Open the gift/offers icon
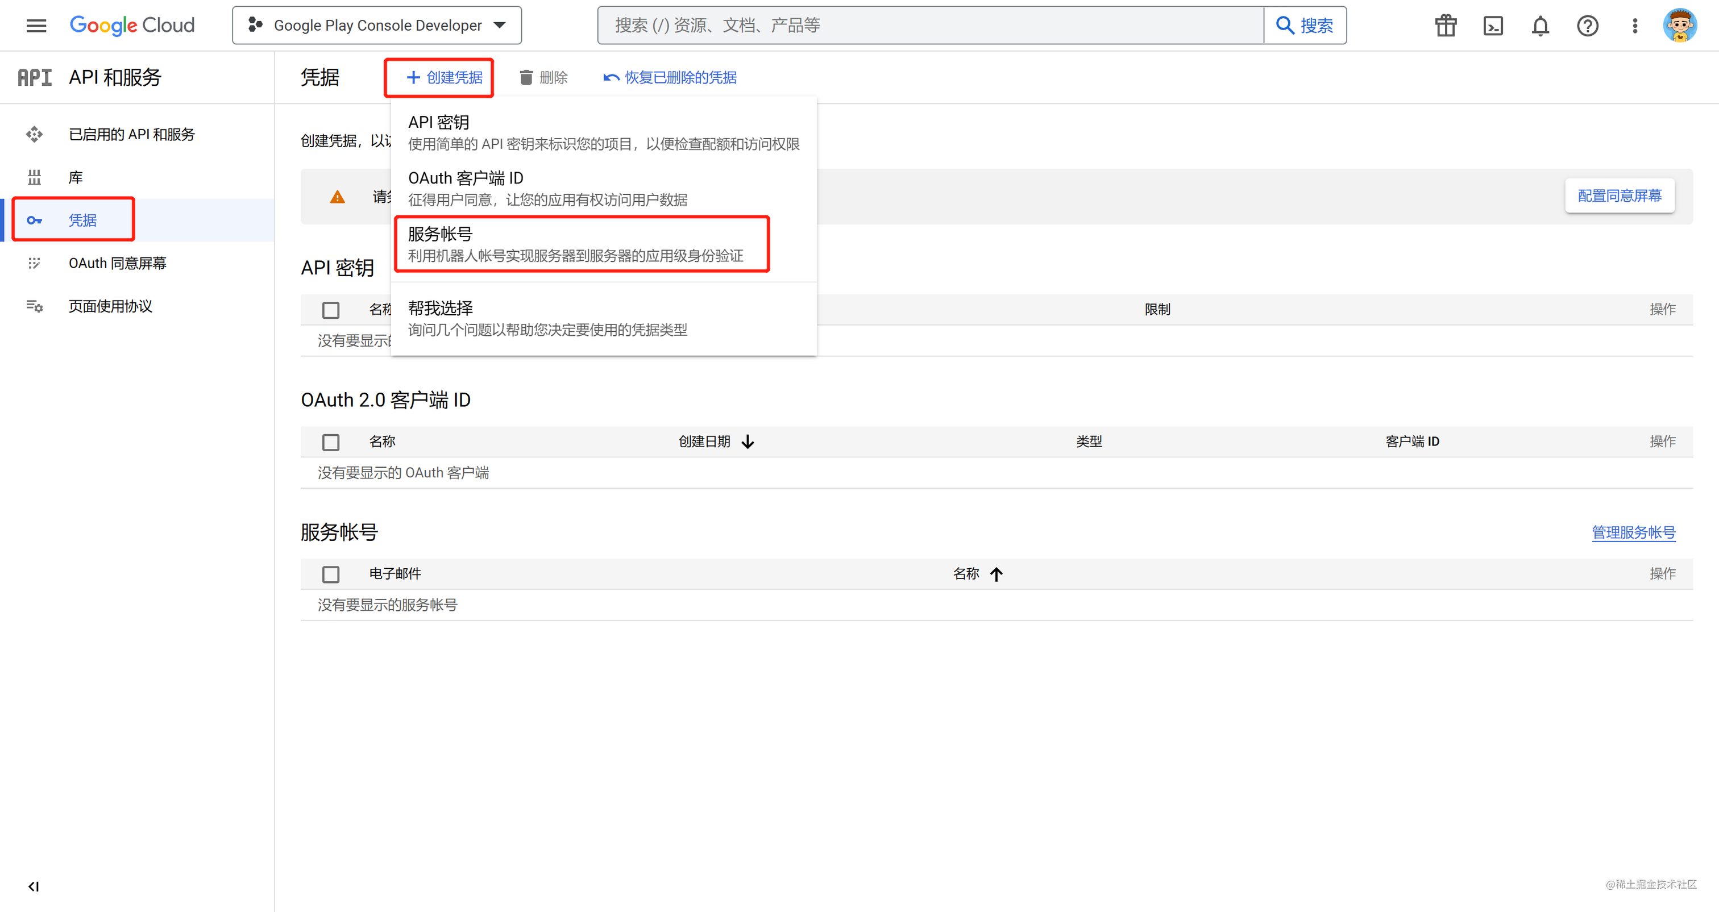 click(x=1445, y=26)
